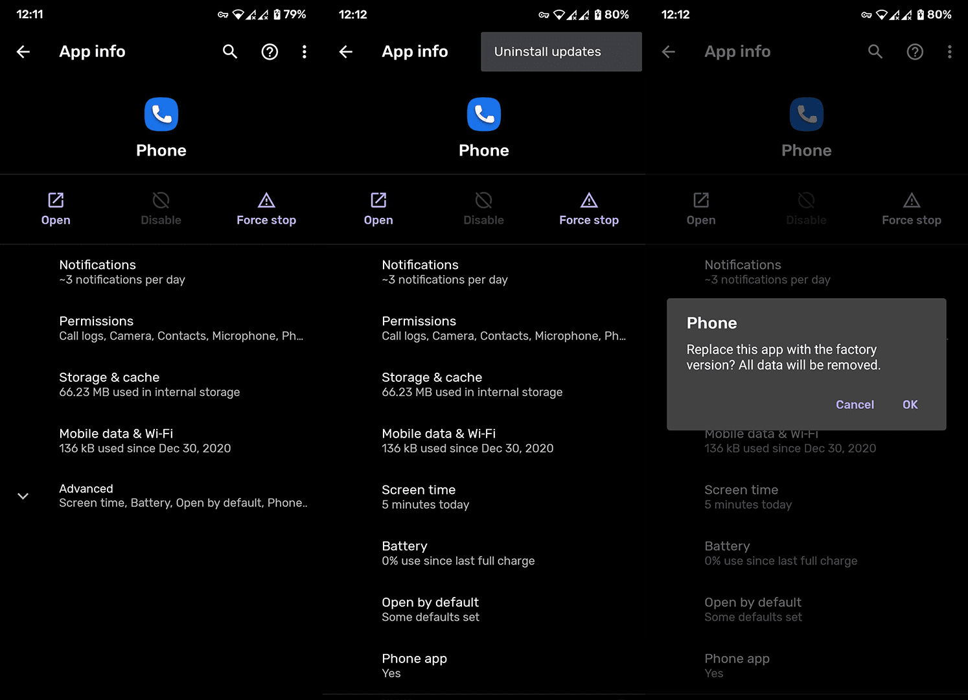Tap VPN key status icon in left screen
This screenshot has width=968, height=700.
(x=223, y=15)
